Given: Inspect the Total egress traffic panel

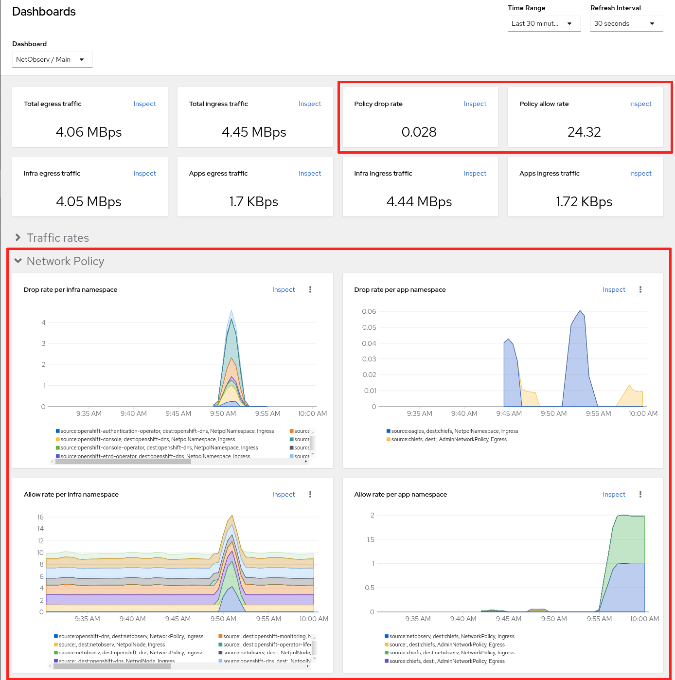Looking at the screenshot, I should (x=144, y=104).
